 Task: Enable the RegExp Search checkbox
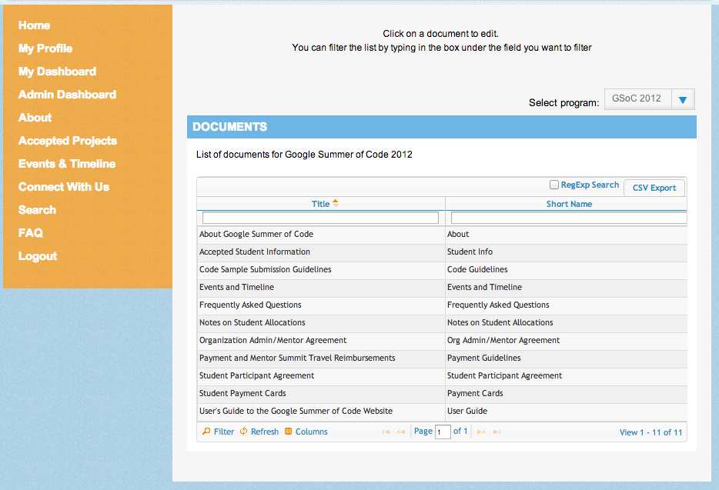[554, 185]
